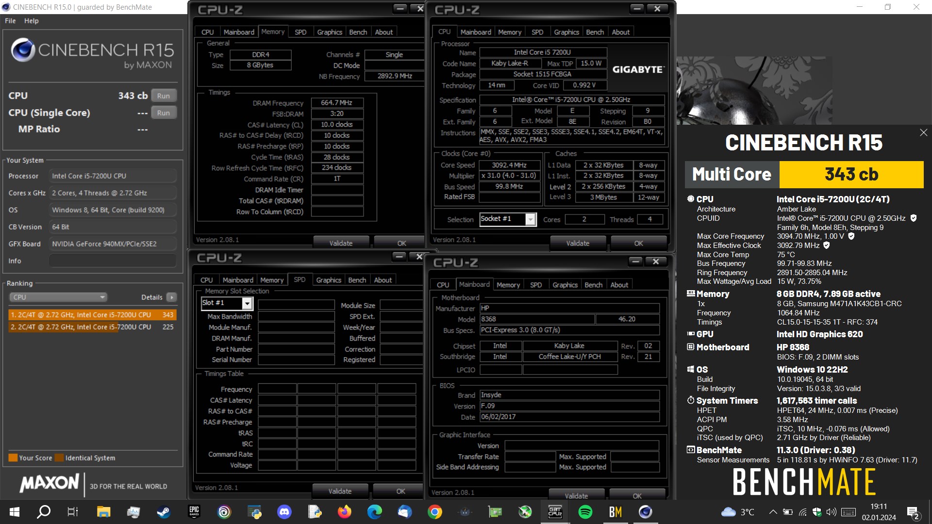Expand ranking Details arrow

(x=171, y=297)
